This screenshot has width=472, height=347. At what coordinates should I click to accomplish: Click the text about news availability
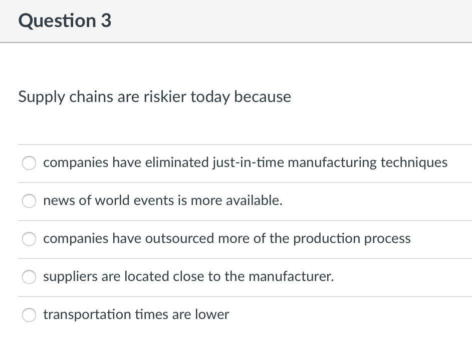(163, 200)
